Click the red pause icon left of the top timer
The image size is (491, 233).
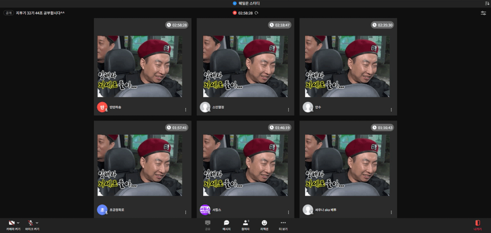pos(234,13)
